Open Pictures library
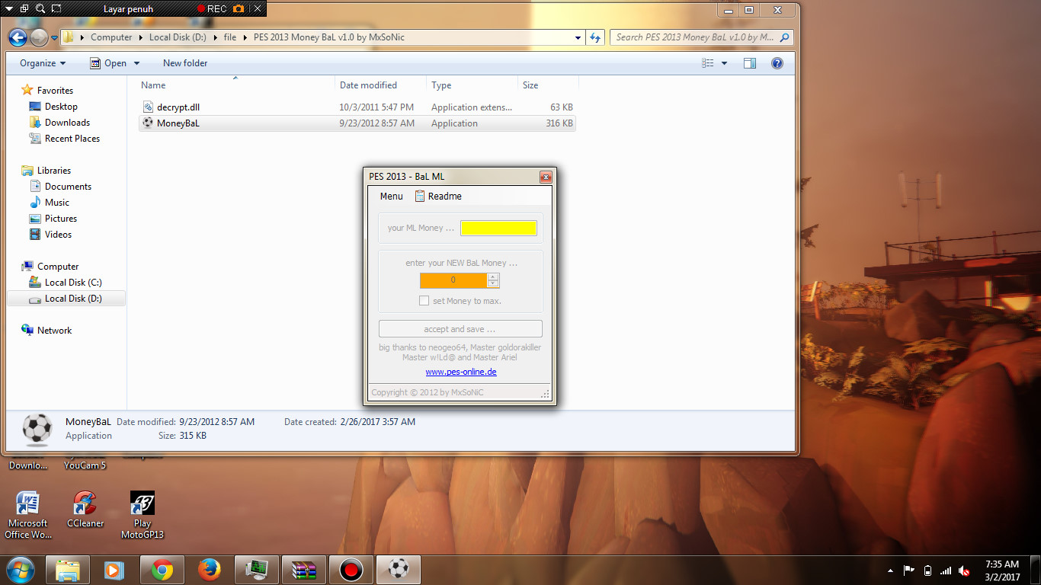This screenshot has height=585, width=1041. click(60, 219)
